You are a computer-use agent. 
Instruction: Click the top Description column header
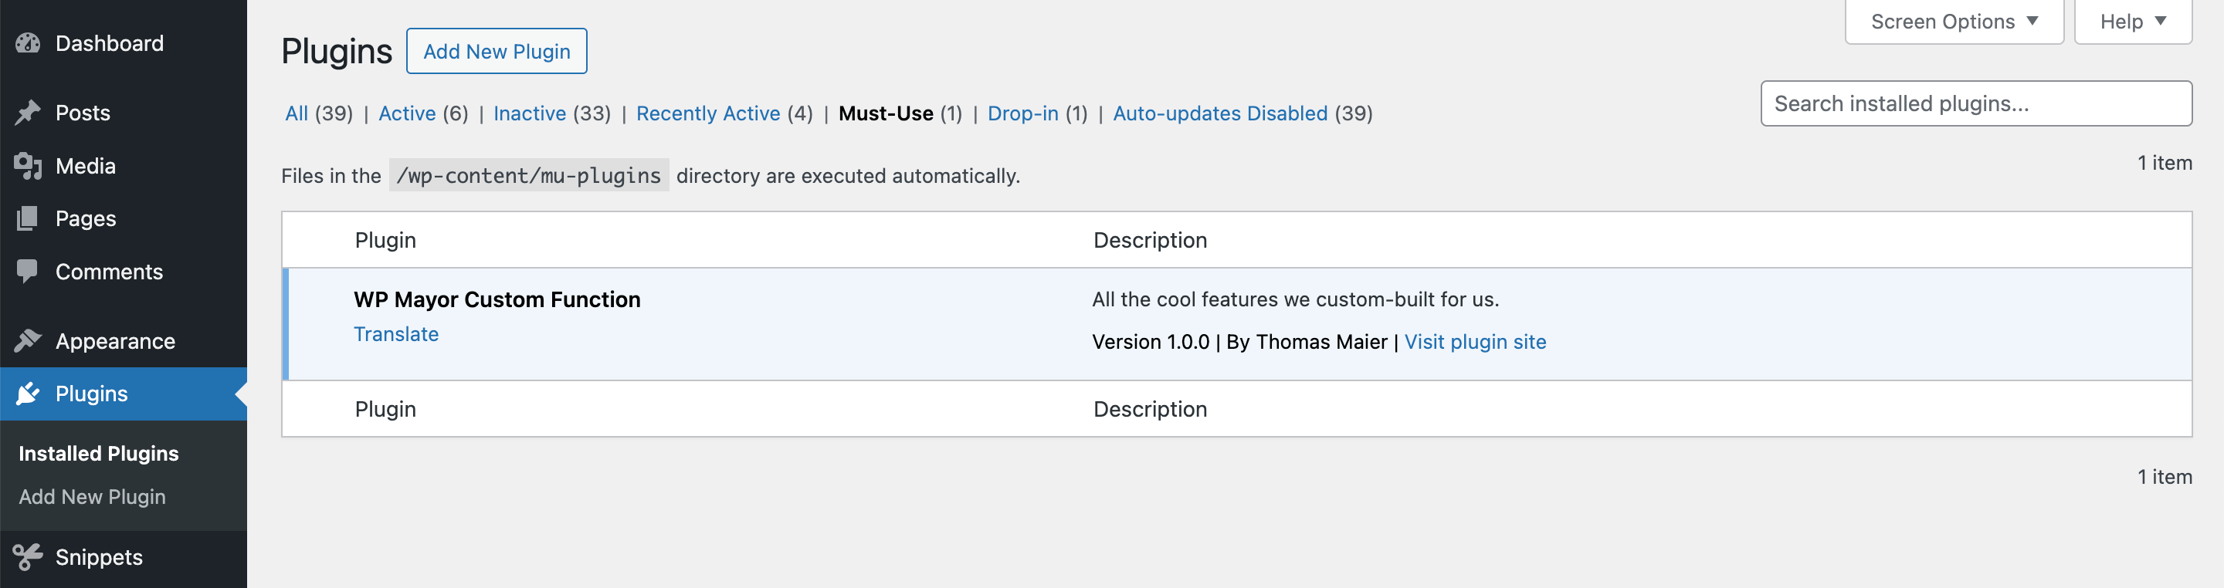point(1150,240)
